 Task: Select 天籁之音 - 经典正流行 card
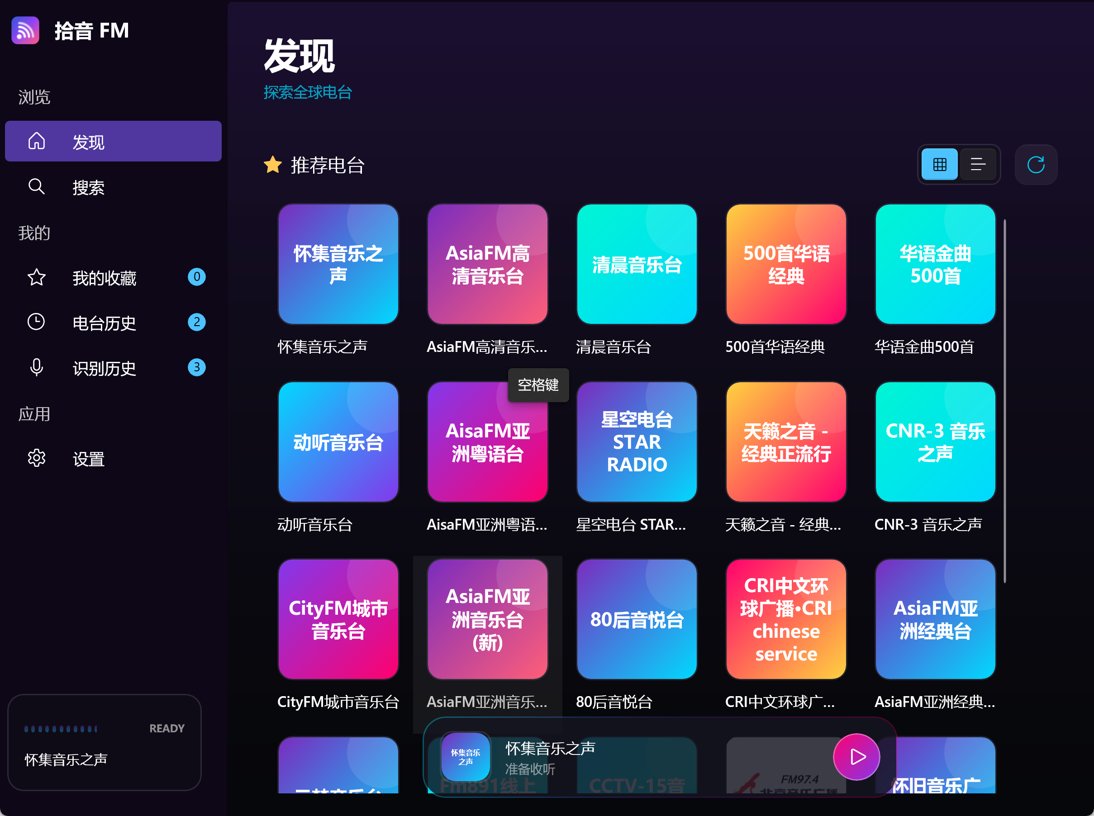pyautogui.click(x=786, y=442)
